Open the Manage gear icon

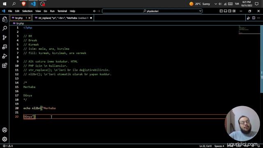coord(5,139)
